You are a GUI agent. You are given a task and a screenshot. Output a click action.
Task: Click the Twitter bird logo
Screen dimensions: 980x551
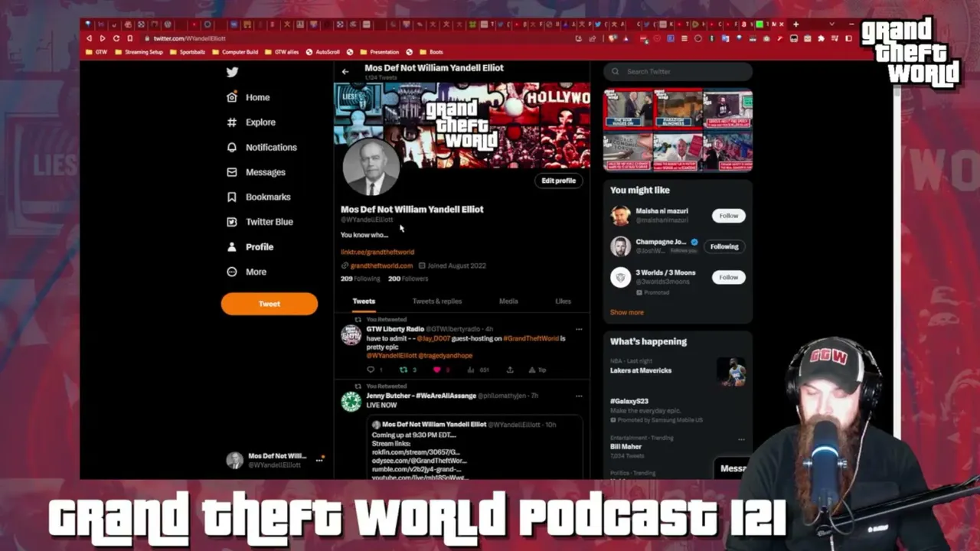pos(232,72)
